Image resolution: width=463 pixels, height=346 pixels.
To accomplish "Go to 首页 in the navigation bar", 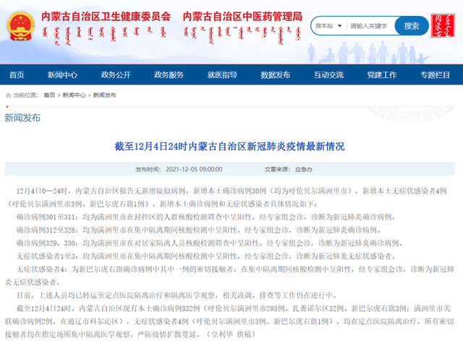I will click(17, 75).
